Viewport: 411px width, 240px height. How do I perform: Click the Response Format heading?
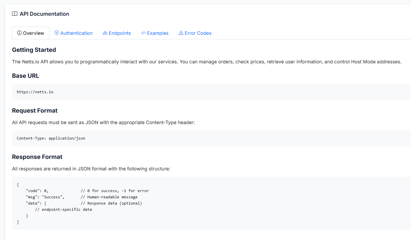pyautogui.click(x=37, y=157)
